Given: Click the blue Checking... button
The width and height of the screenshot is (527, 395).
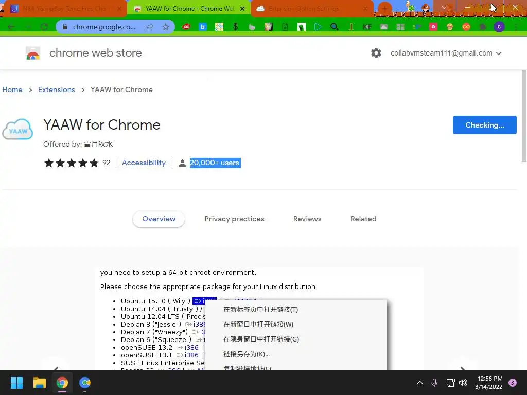Looking at the screenshot, I should (484, 125).
